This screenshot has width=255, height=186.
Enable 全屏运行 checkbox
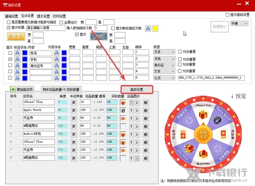pyautogui.click(x=61, y=22)
